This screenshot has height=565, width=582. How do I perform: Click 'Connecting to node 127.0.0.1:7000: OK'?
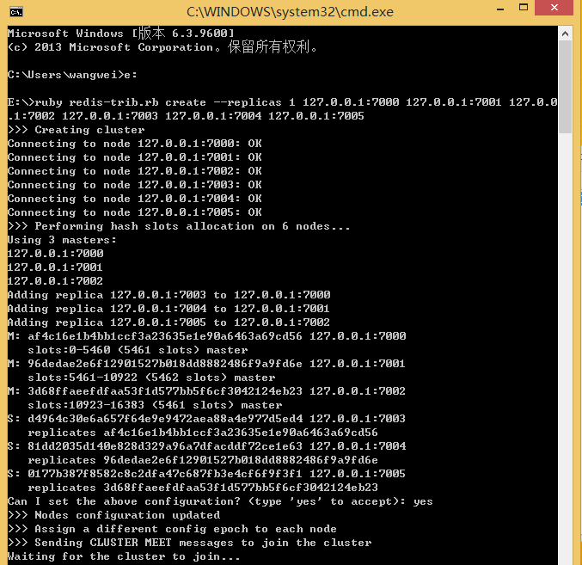tap(135, 144)
